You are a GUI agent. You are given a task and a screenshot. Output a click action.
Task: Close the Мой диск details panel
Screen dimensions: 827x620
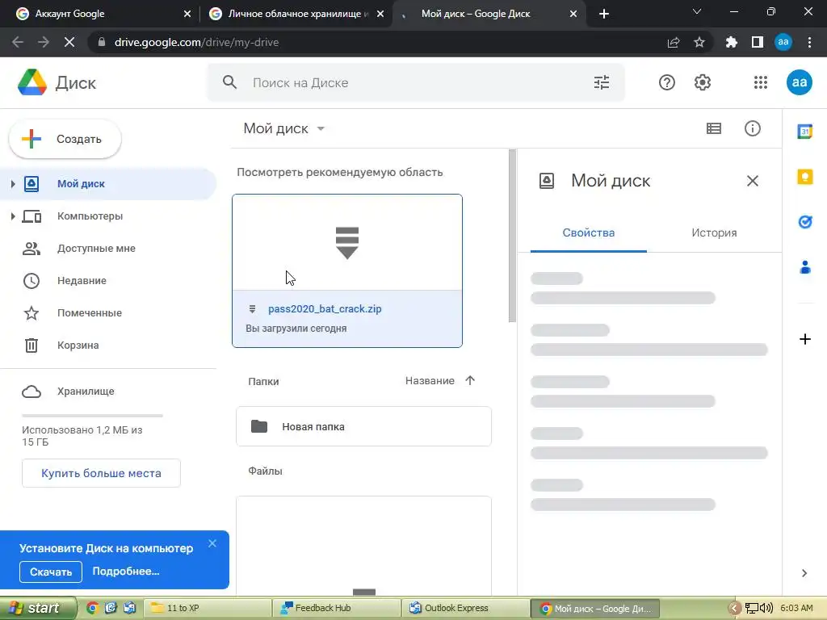[x=752, y=182]
